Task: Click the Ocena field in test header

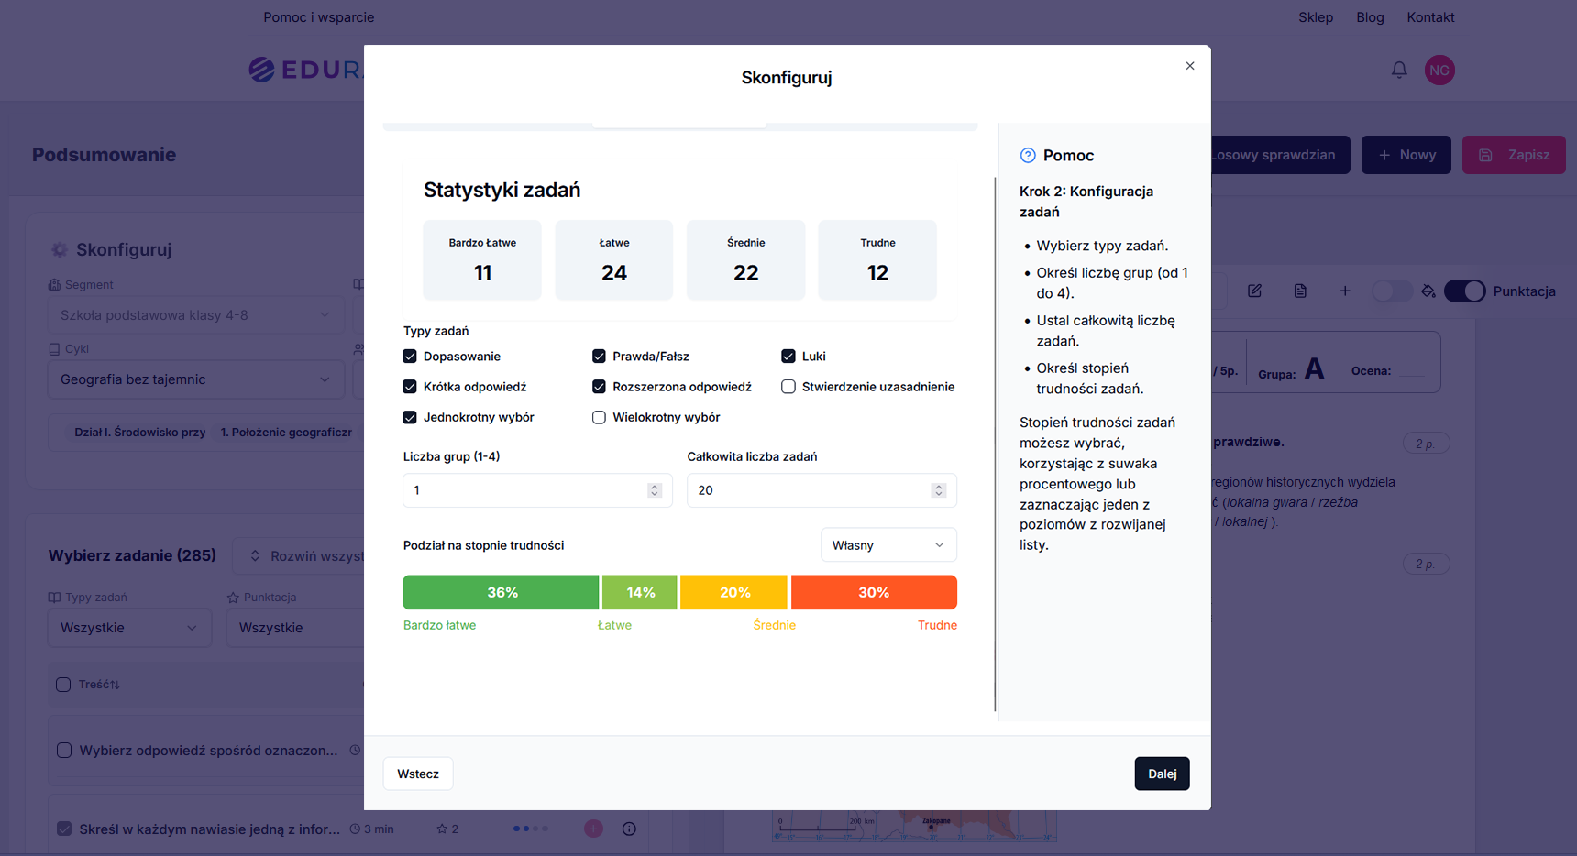Action: click(1388, 371)
